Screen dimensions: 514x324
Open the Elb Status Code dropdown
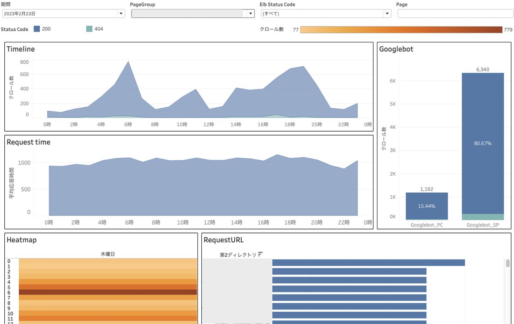click(326, 14)
